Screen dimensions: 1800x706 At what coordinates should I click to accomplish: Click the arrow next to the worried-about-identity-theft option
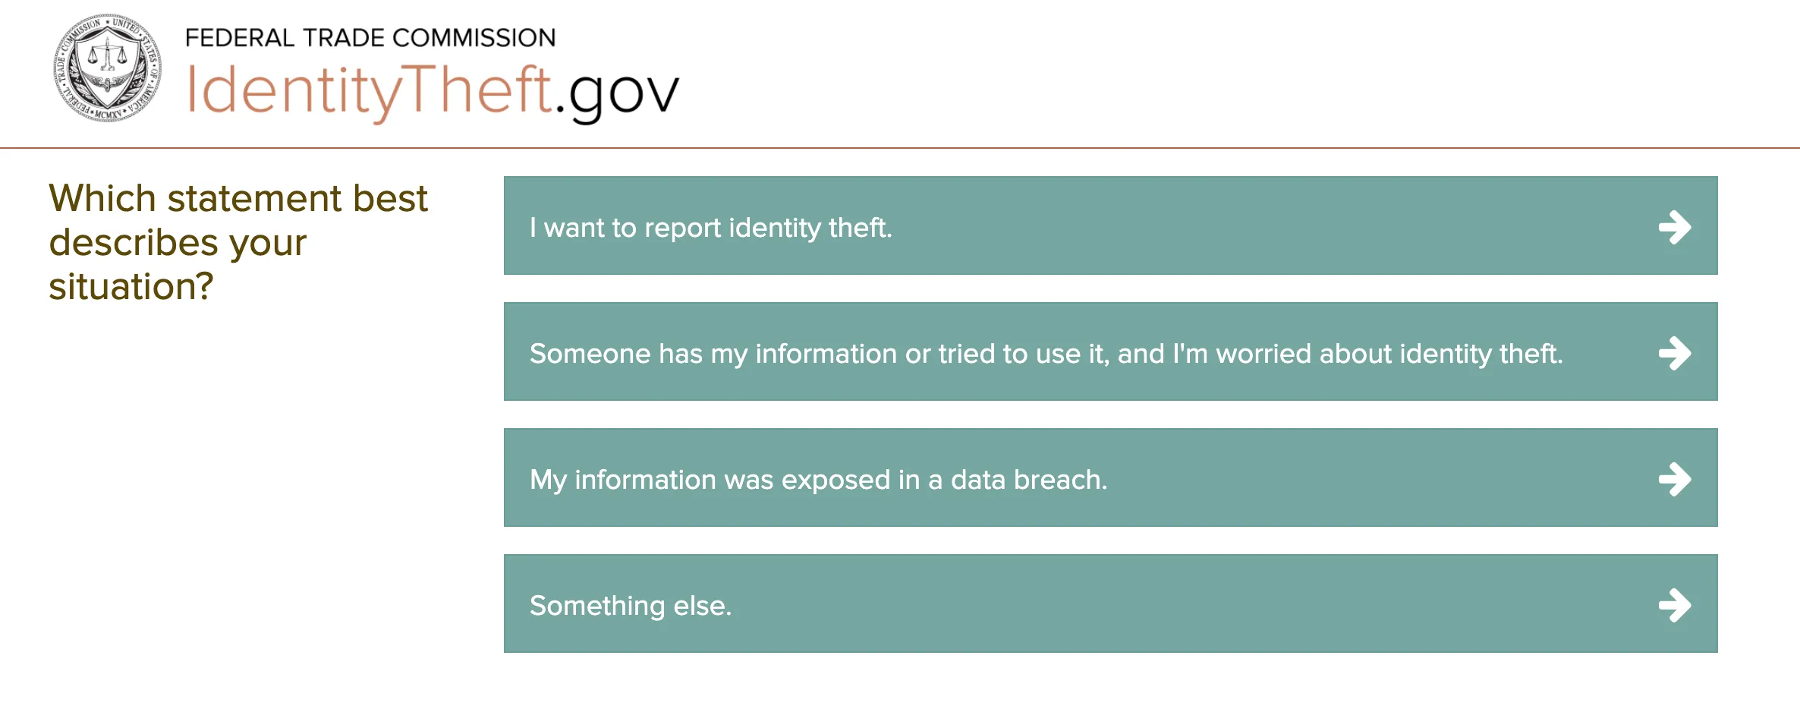(1676, 352)
